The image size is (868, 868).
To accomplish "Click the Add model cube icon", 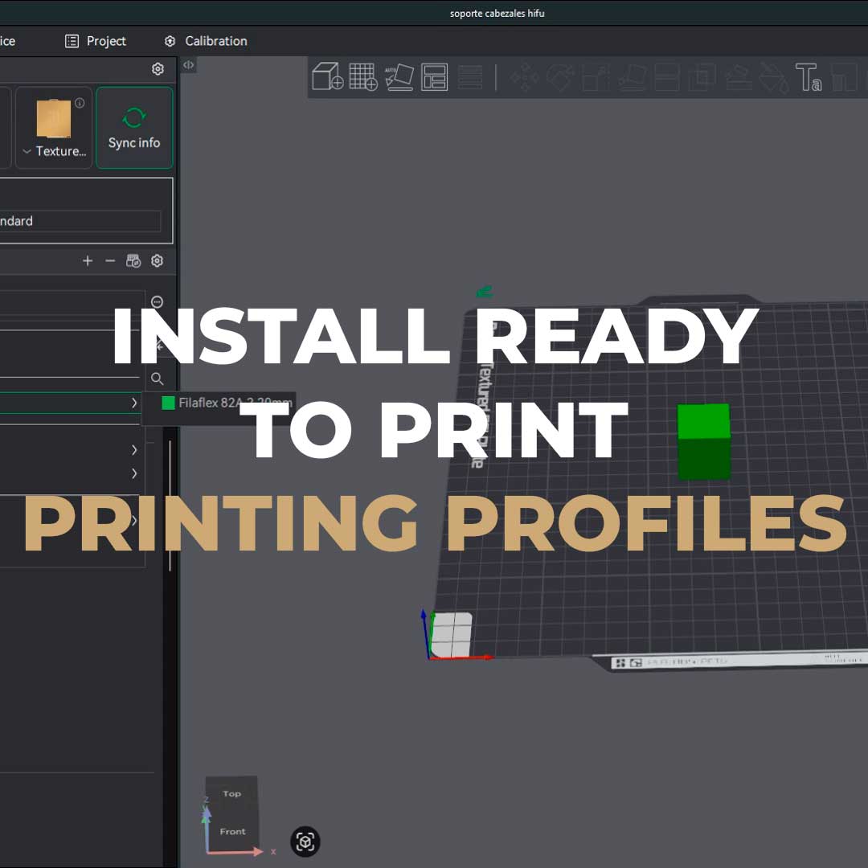I will [x=327, y=77].
